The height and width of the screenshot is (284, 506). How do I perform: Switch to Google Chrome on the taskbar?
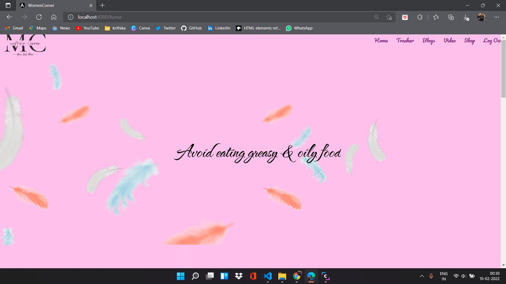(x=297, y=276)
